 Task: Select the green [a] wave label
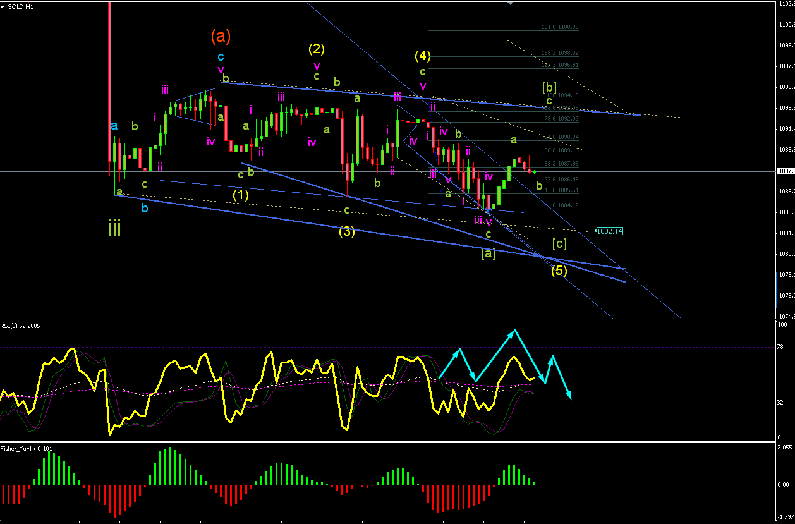pos(489,253)
